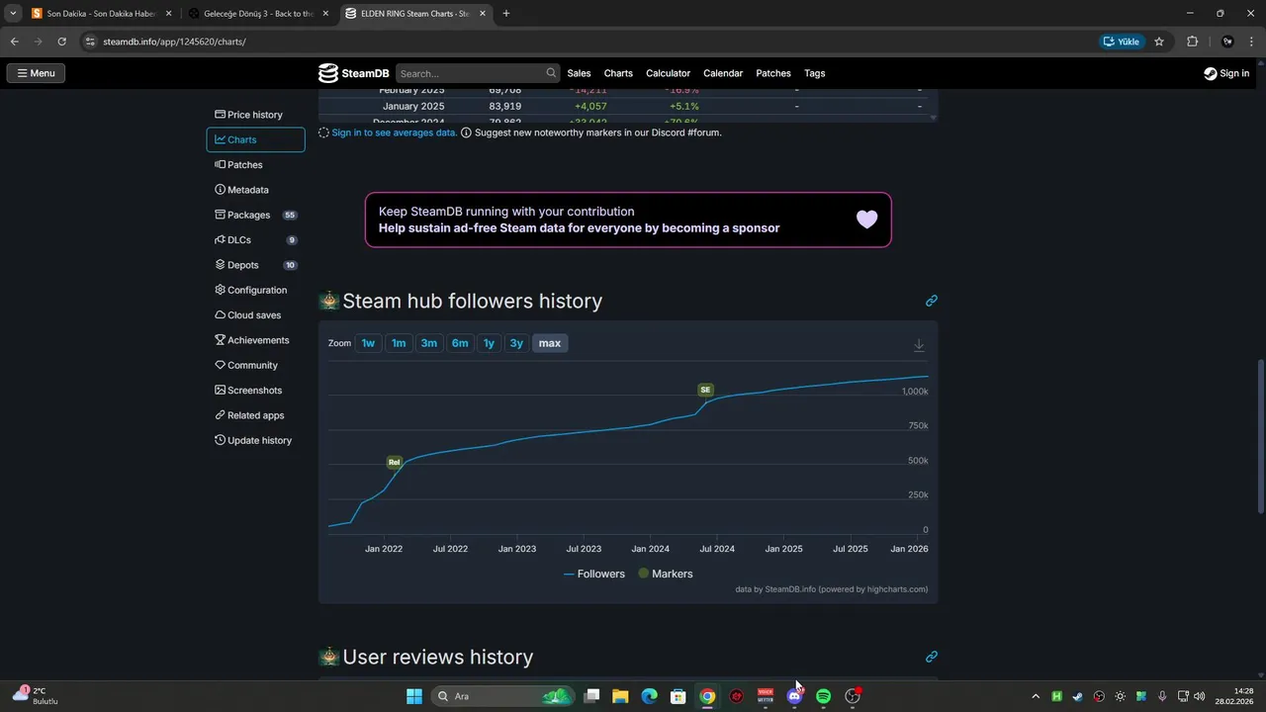
Task: Open the tab search dropdown arrow
Action: pos(13,14)
